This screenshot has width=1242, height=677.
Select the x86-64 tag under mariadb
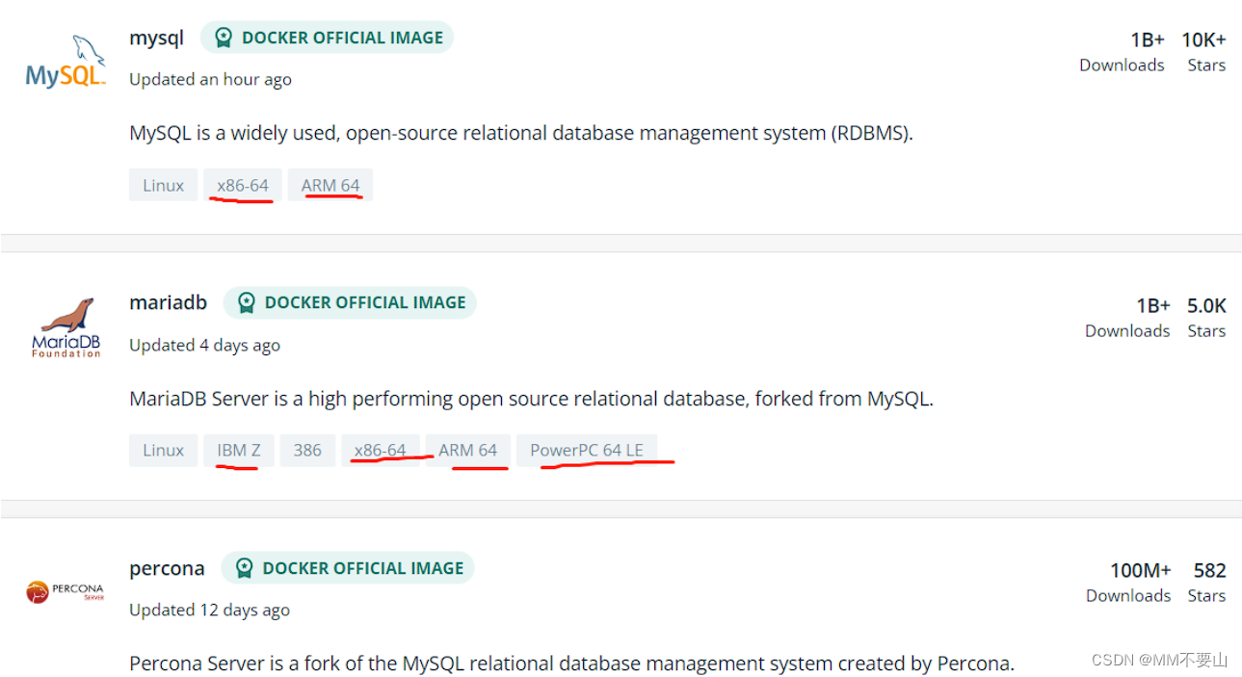(x=381, y=450)
